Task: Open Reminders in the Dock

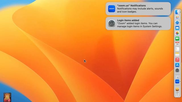Action: pos(177,49)
